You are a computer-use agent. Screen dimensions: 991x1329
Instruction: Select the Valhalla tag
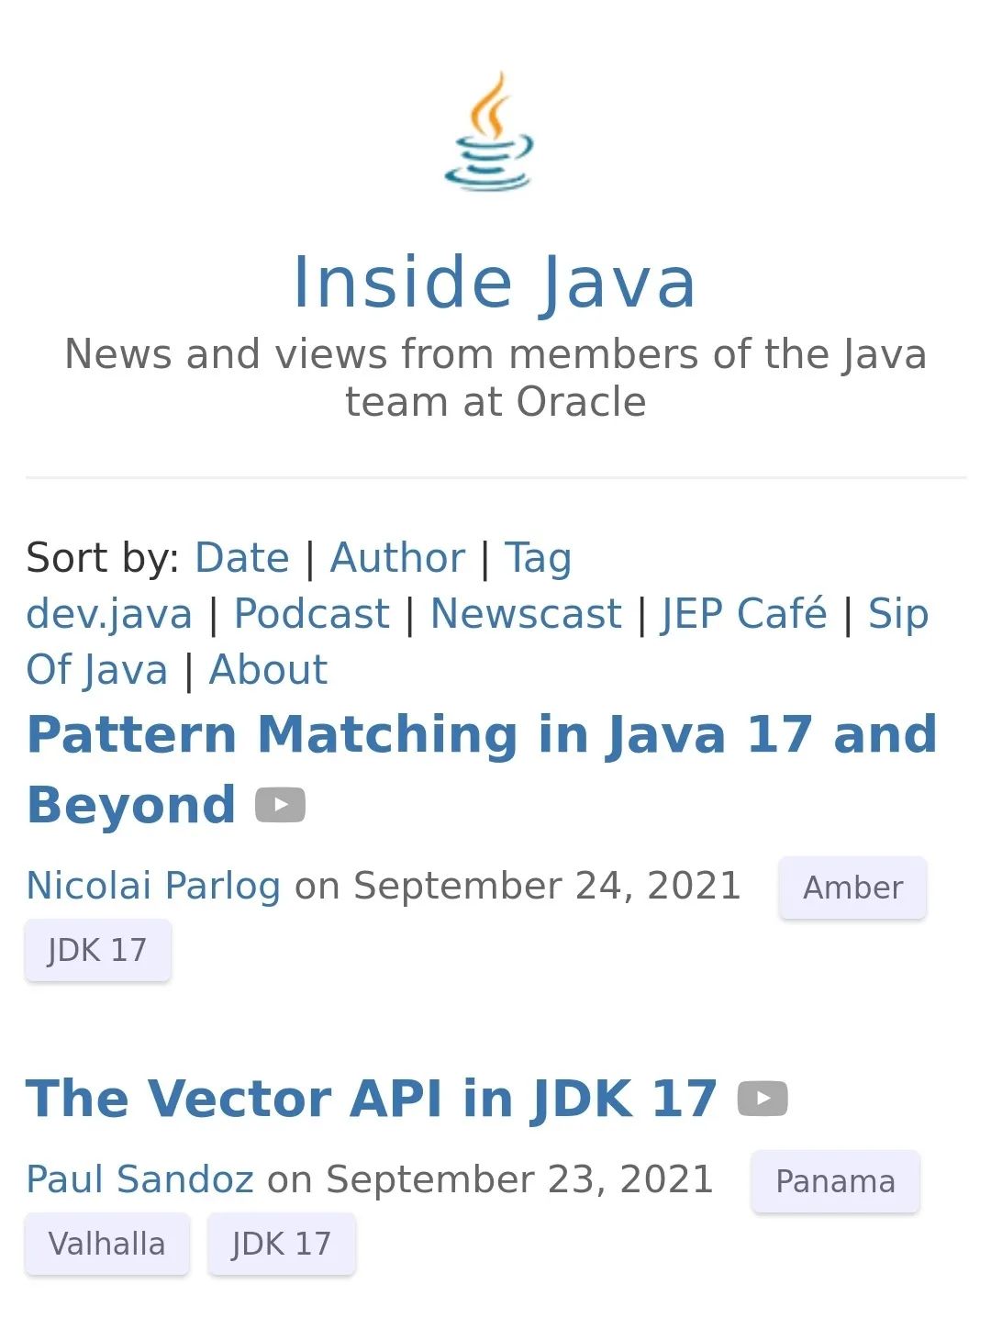coord(106,1244)
